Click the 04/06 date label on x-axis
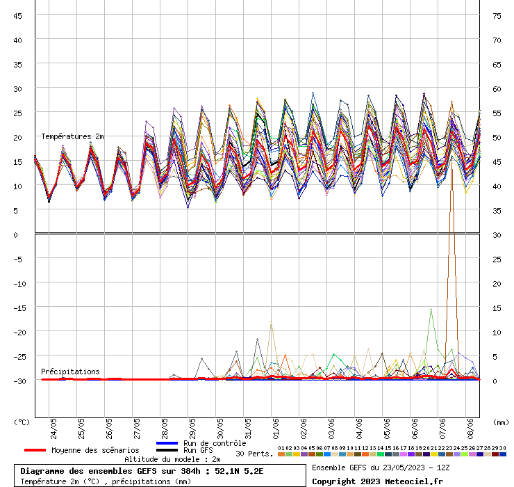The width and height of the screenshot is (514, 487). tap(359, 429)
